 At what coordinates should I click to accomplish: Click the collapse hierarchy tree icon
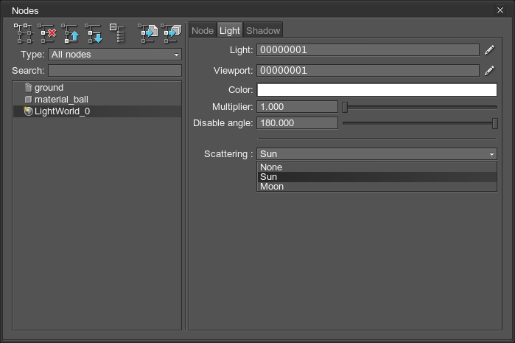(x=117, y=33)
